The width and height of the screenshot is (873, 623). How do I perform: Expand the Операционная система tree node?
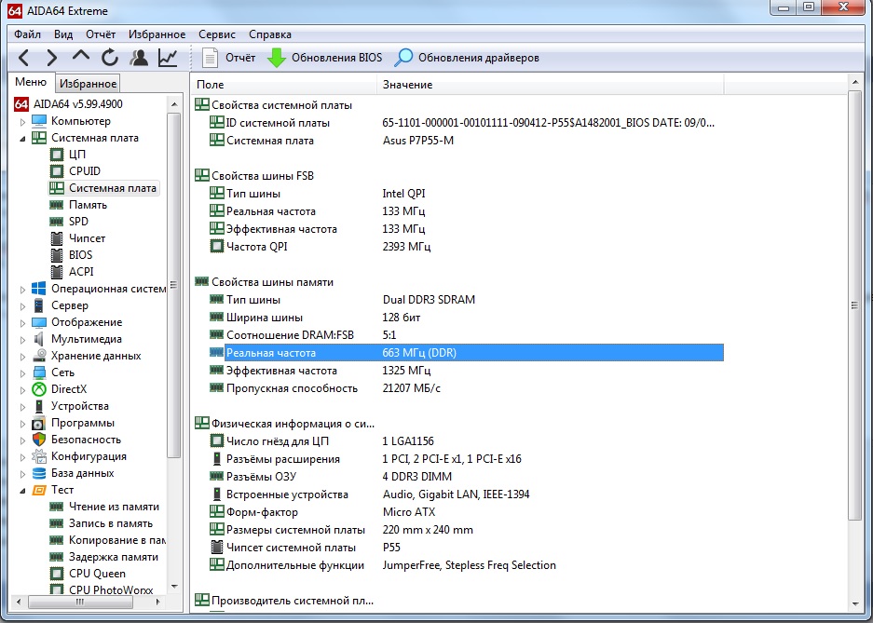22,290
